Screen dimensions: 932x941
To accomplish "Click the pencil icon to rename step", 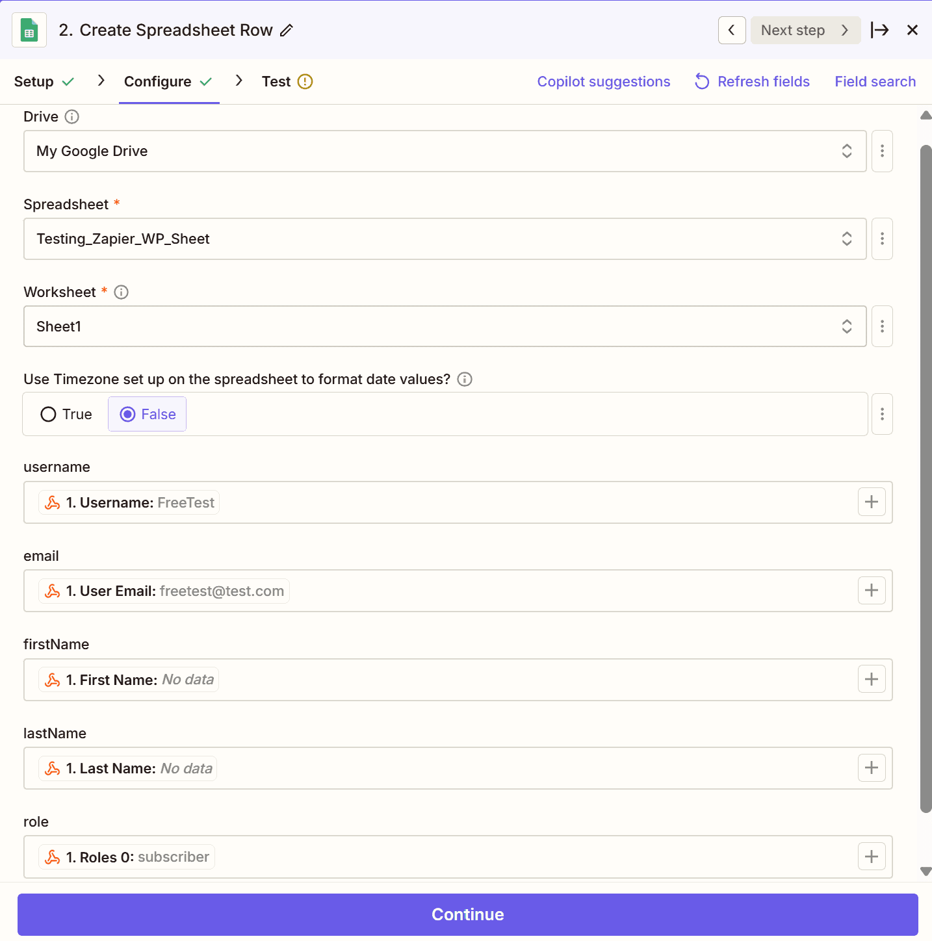I will pyautogui.click(x=287, y=31).
